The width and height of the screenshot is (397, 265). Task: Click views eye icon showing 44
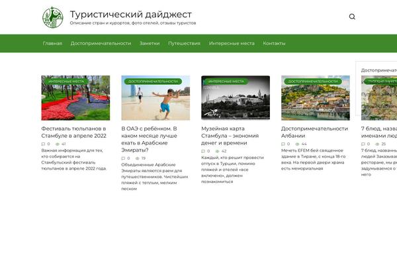297,144
